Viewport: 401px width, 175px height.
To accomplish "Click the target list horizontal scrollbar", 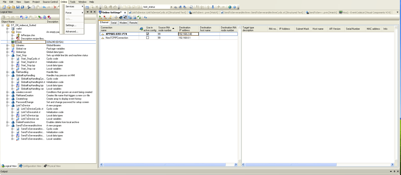I will [x=291, y=164].
